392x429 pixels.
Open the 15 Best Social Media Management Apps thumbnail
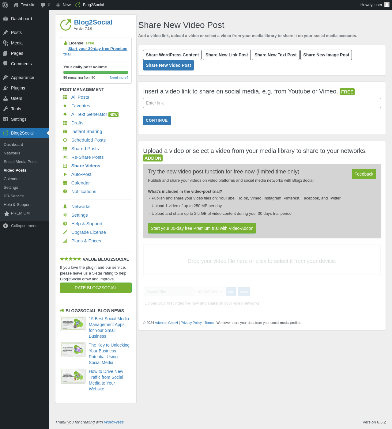coord(73,323)
